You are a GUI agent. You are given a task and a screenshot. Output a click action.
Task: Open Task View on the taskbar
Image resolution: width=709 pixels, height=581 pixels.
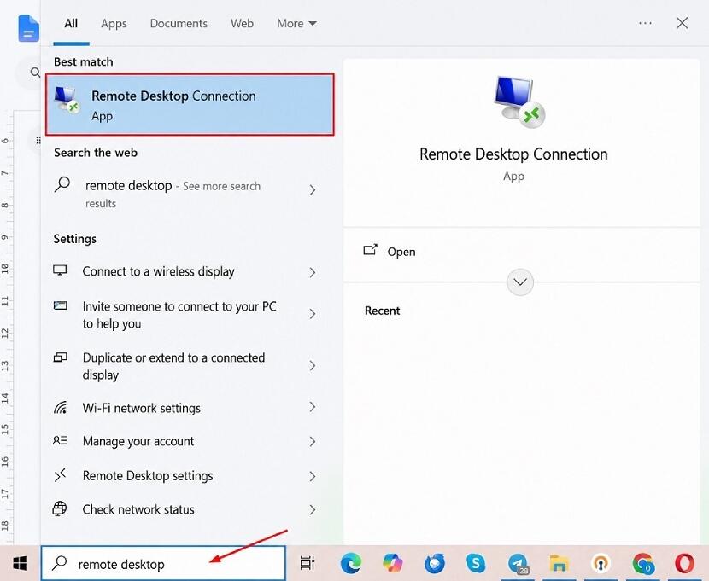[x=308, y=563]
